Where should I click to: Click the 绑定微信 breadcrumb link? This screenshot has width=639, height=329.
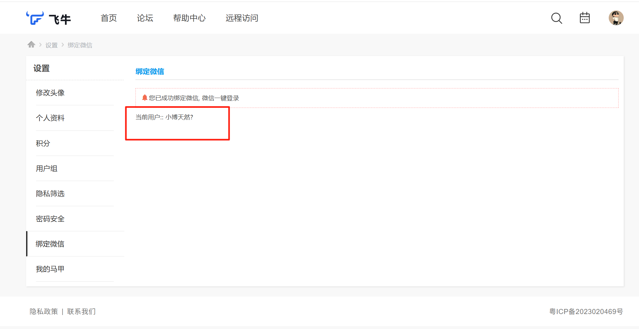point(80,45)
